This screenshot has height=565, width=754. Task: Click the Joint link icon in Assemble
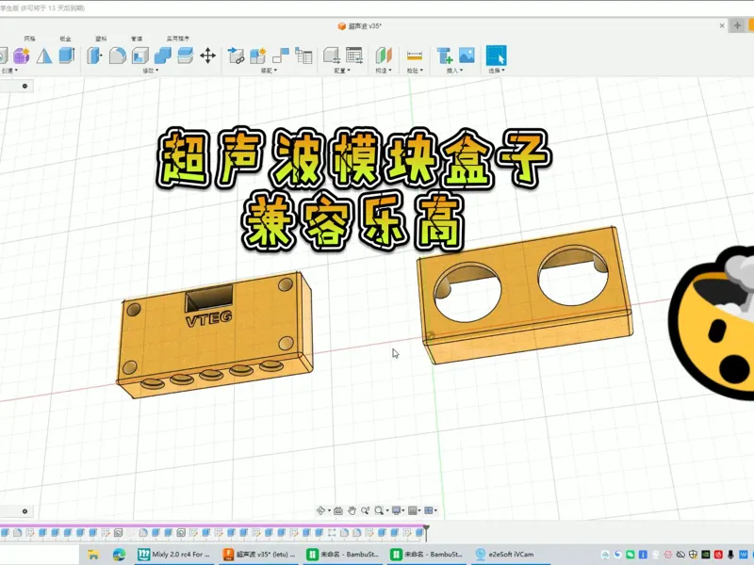pyautogui.click(x=236, y=56)
